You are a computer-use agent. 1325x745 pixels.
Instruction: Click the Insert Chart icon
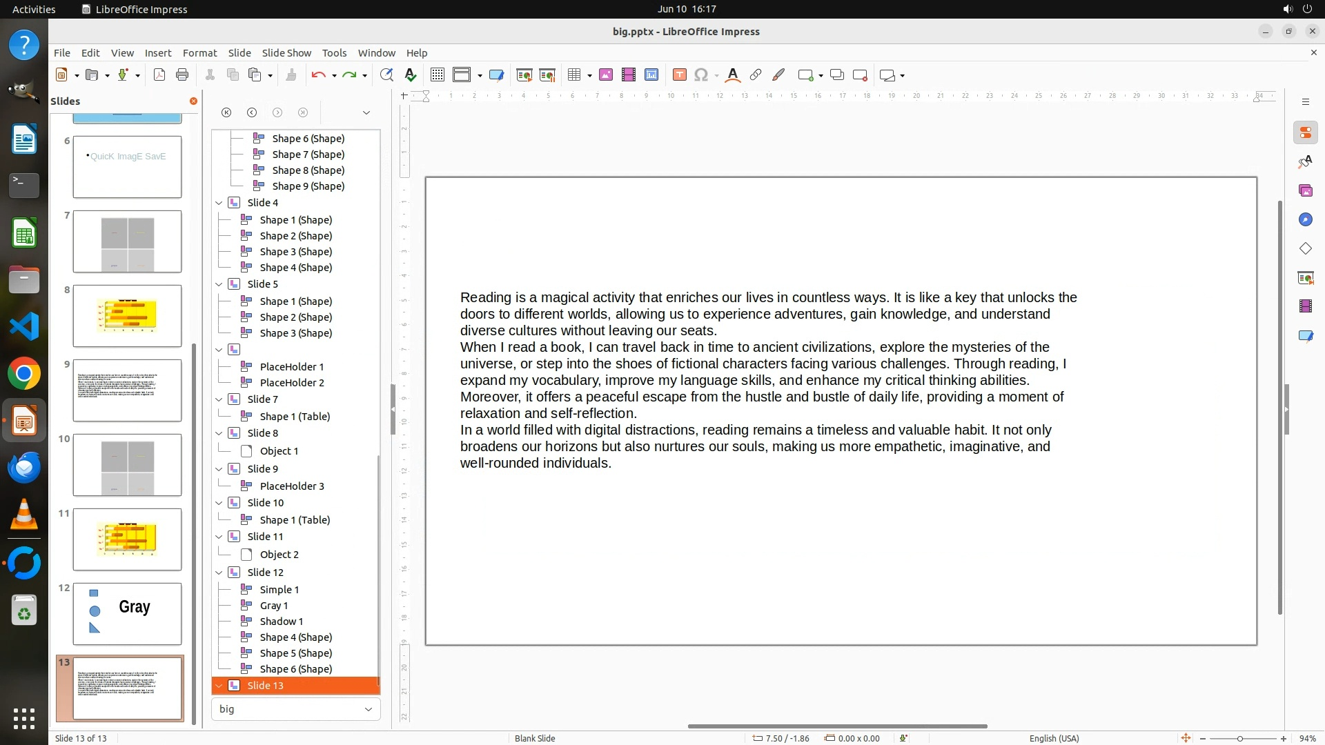651,75
